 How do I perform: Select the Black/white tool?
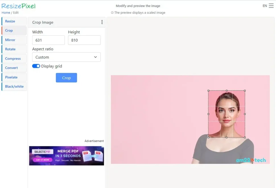tap(14, 86)
